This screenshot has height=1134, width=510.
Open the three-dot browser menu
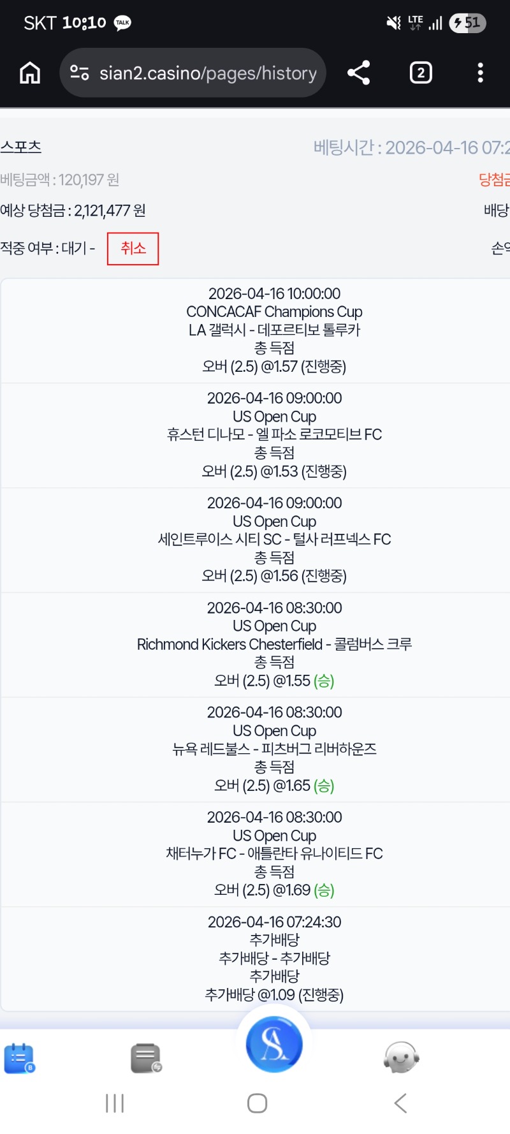tap(481, 73)
